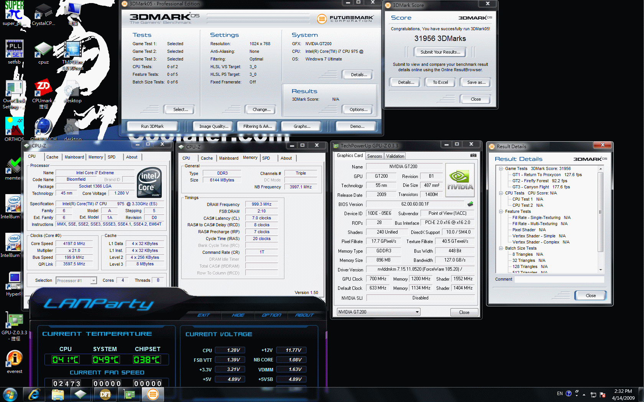Viewport: 644px width, 402px height.
Task: Launch Internet Explorer from the taskbar
Action: pos(34,394)
